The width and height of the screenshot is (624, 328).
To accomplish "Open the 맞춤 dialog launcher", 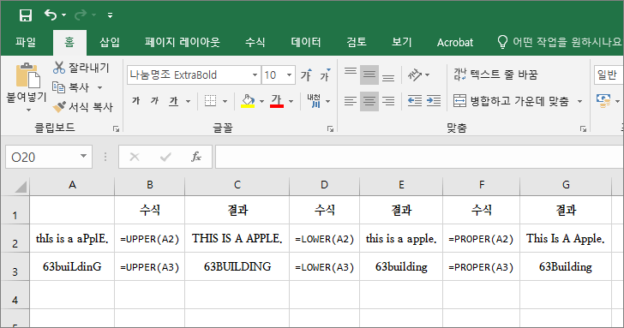I will point(583,128).
